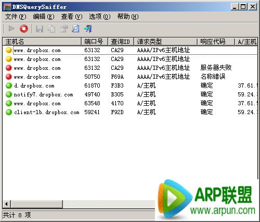The image size is (260, 222).
Task: Open the find magnifier toolbar icon
Action: click(75, 29)
